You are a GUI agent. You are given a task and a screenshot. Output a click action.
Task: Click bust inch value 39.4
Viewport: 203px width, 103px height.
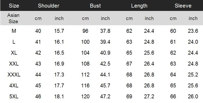(x=105, y=42)
